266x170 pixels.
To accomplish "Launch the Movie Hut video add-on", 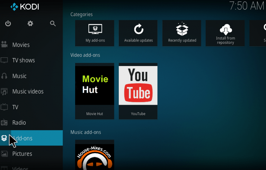I will 95,91.
